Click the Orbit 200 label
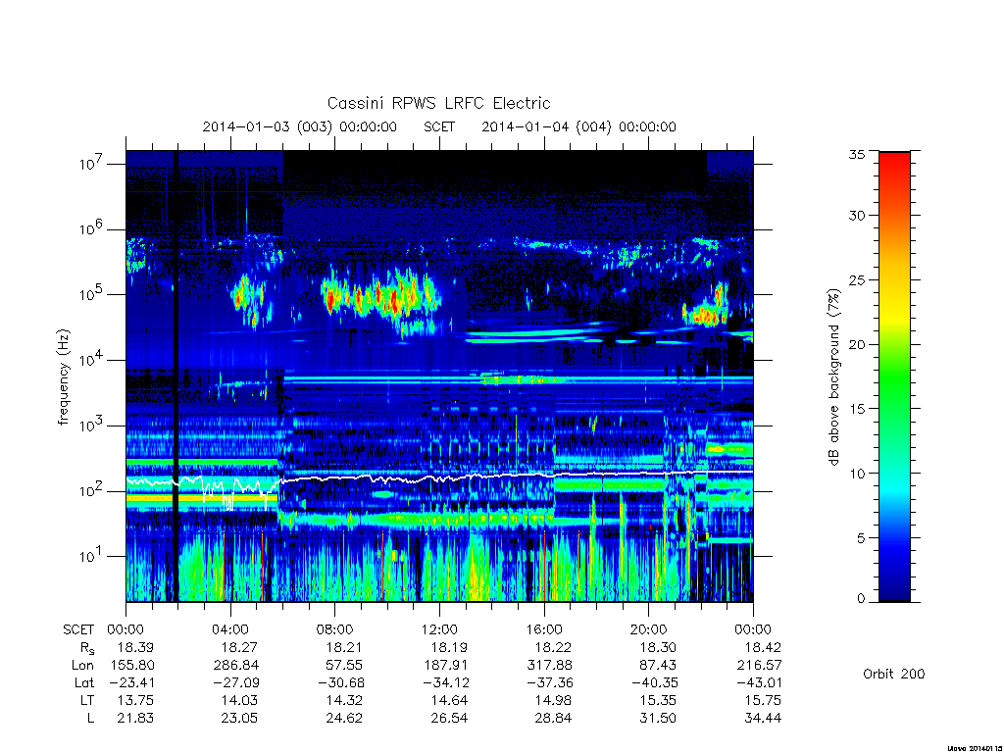 (894, 674)
